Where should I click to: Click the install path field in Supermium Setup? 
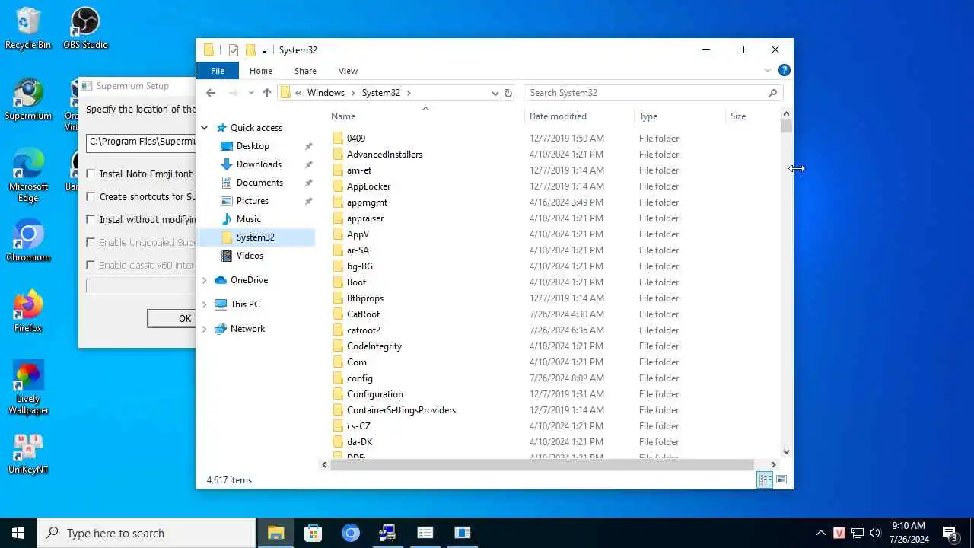click(141, 142)
